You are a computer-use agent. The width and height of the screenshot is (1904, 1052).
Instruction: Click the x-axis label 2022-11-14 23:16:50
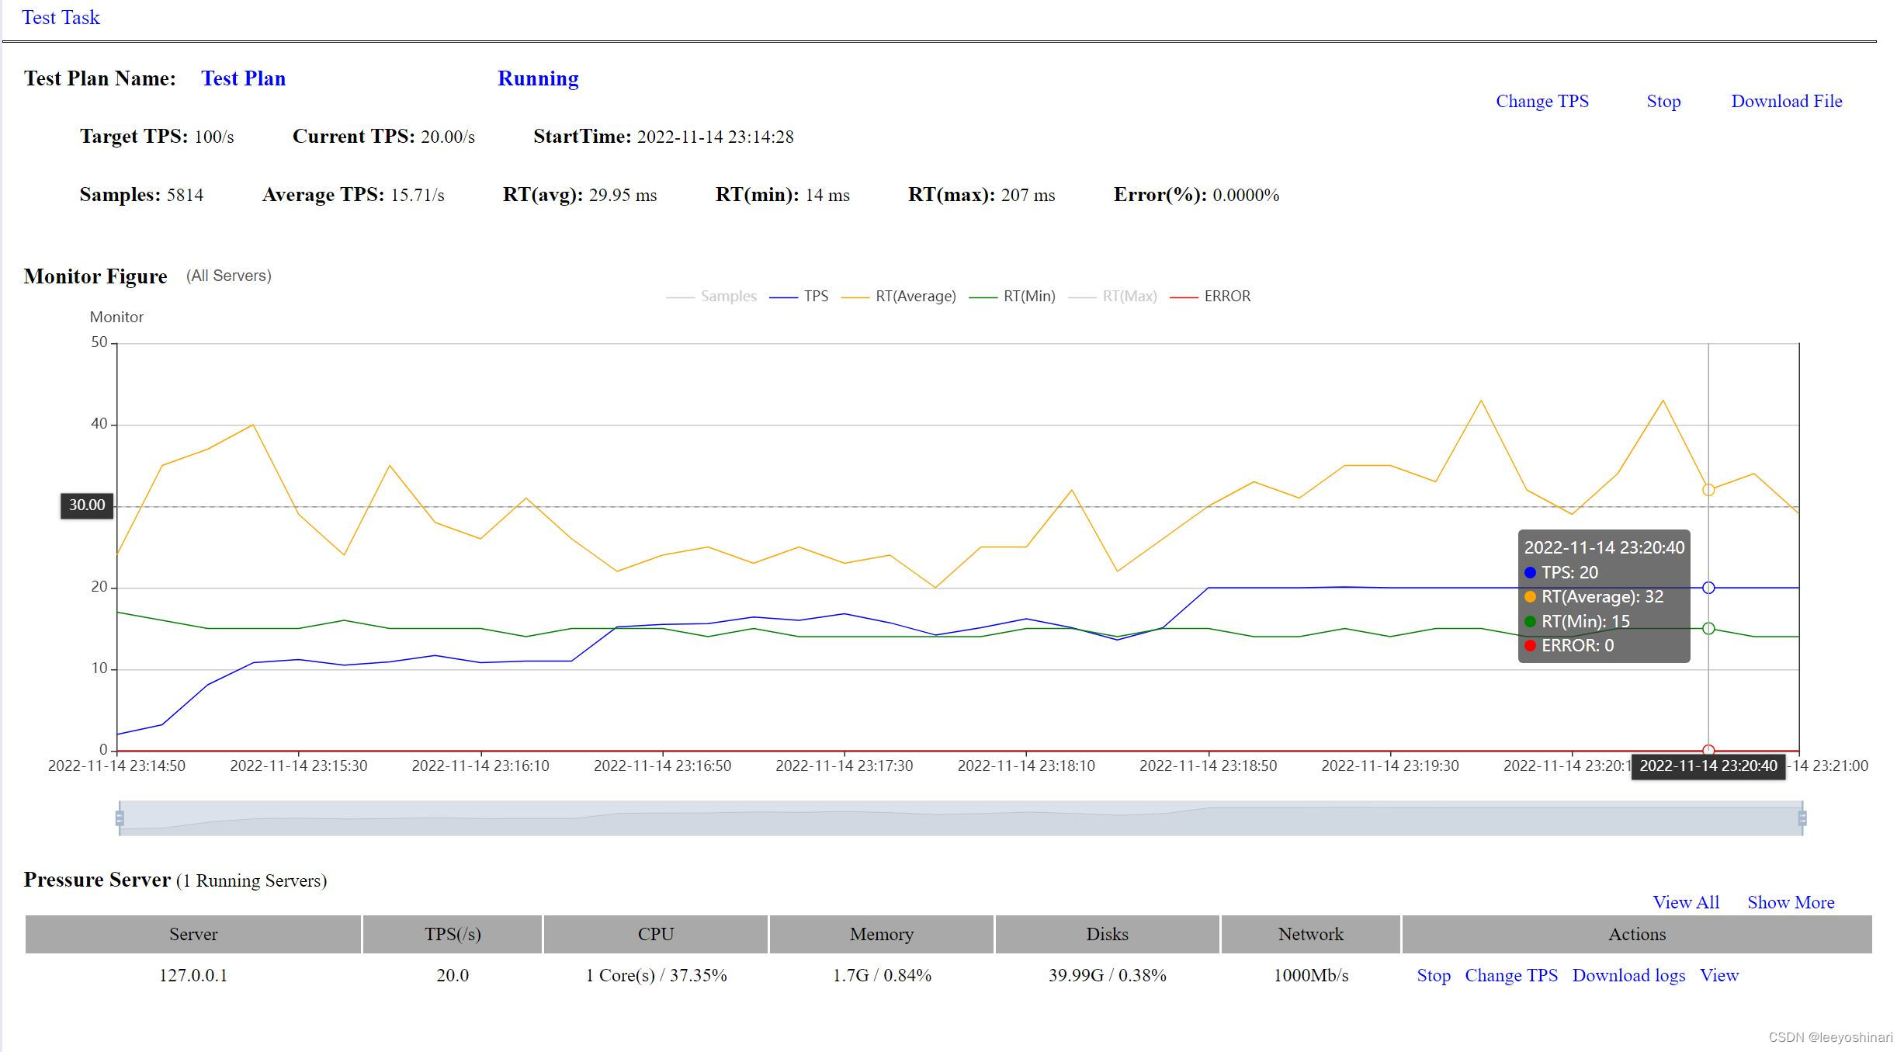(662, 766)
